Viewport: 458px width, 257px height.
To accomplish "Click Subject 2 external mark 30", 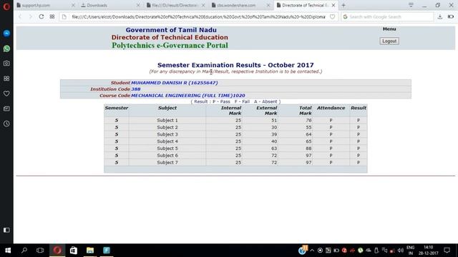I will 273,127.
